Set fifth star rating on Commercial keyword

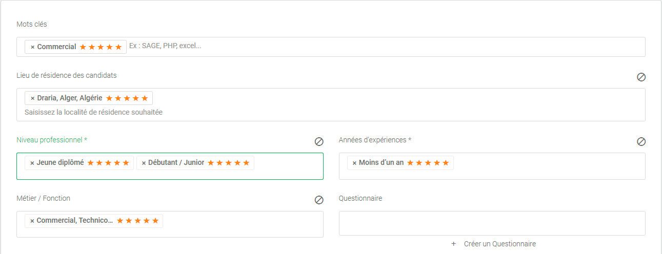coord(118,47)
